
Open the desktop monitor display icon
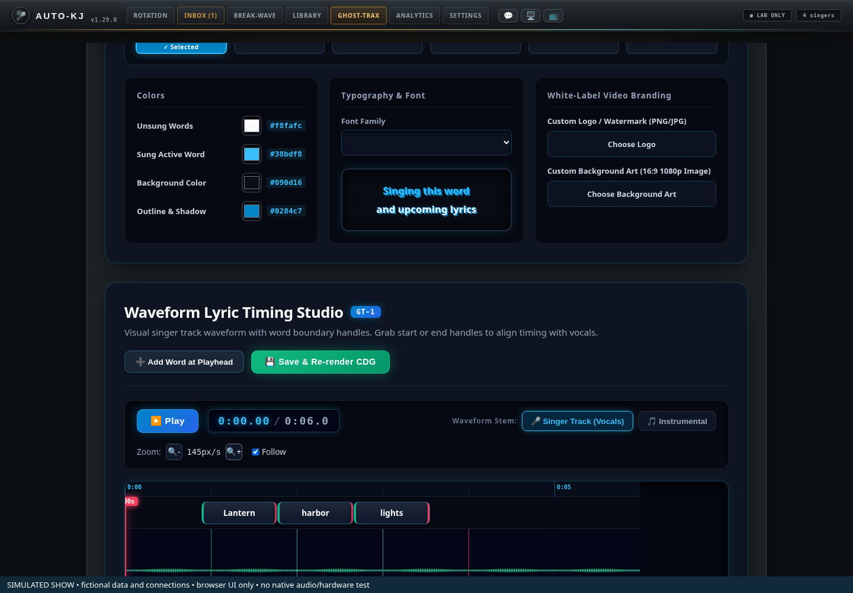531,16
